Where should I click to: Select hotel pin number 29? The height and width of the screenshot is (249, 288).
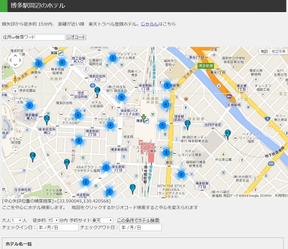[97, 91]
